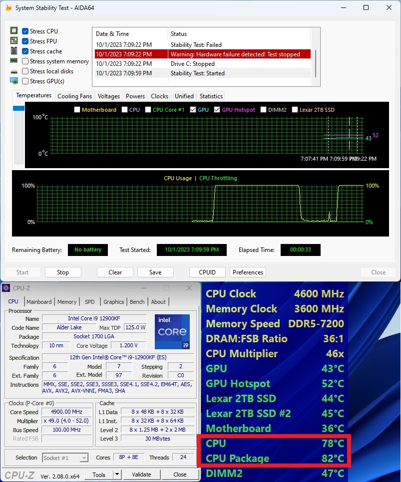This screenshot has height=482, width=401.
Task: Open the Tools dropdown arrow in CPU-Z
Action: (117, 475)
